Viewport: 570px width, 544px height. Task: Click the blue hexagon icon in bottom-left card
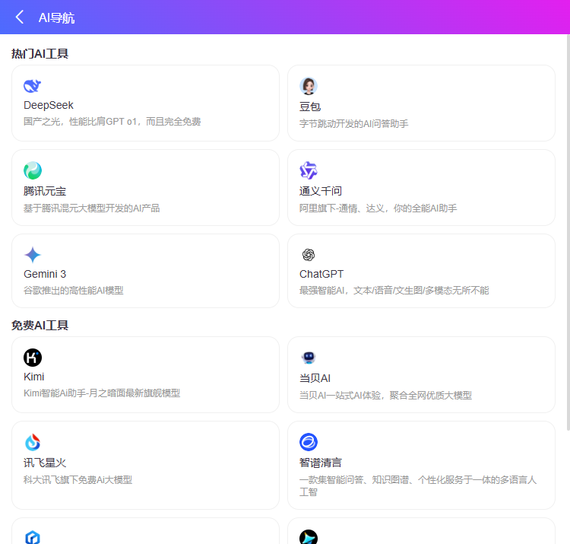pyautogui.click(x=33, y=537)
